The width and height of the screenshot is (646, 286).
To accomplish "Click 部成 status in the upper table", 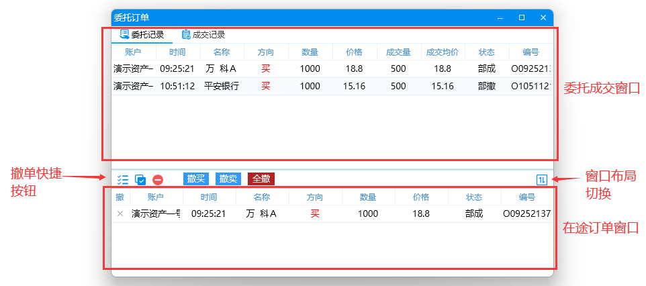I will tap(487, 69).
